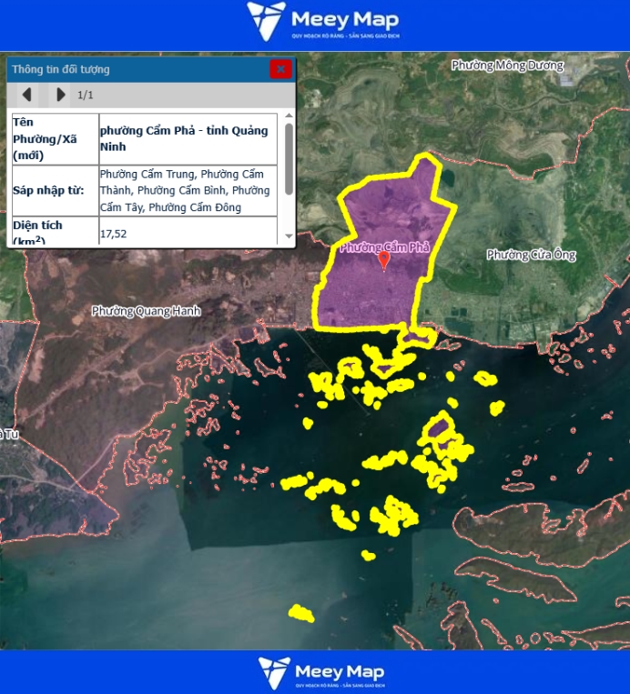Click the 1/1 page indicator

click(86, 95)
